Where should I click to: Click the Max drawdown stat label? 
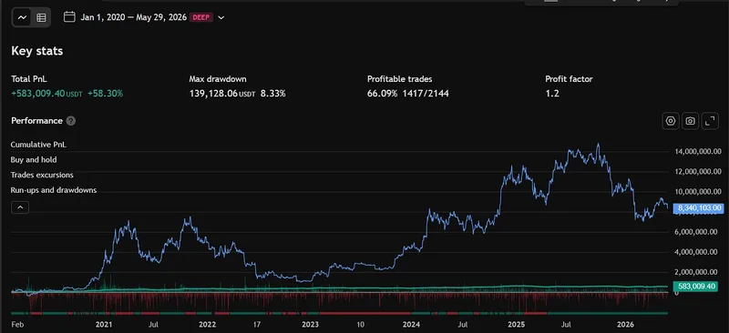pos(218,79)
